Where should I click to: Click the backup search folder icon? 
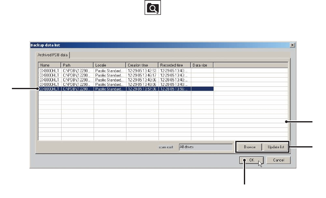[x=153, y=8]
